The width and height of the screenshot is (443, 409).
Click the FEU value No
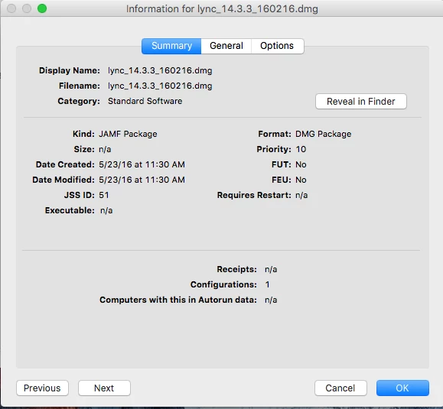click(301, 180)
